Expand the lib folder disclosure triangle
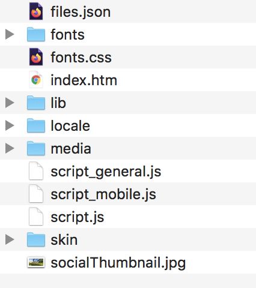 click(10, 103)
